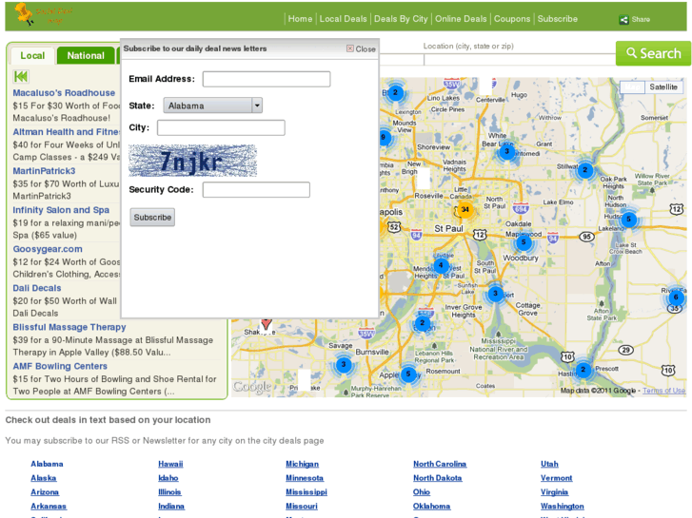Select the Local deals tab
Viewport: 692px width, 518px height.
(32, 55)
